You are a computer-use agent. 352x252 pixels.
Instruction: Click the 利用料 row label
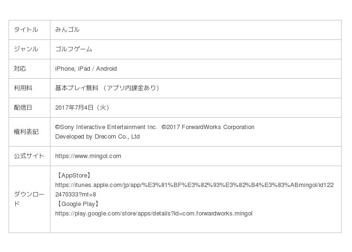23,88
